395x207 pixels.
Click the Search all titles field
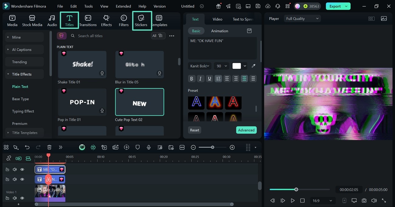[109, 36]
